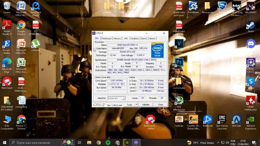Viewport: 260px width, 146px height.
Task: Open the taskbar clock and date
Action: [243, 142]
